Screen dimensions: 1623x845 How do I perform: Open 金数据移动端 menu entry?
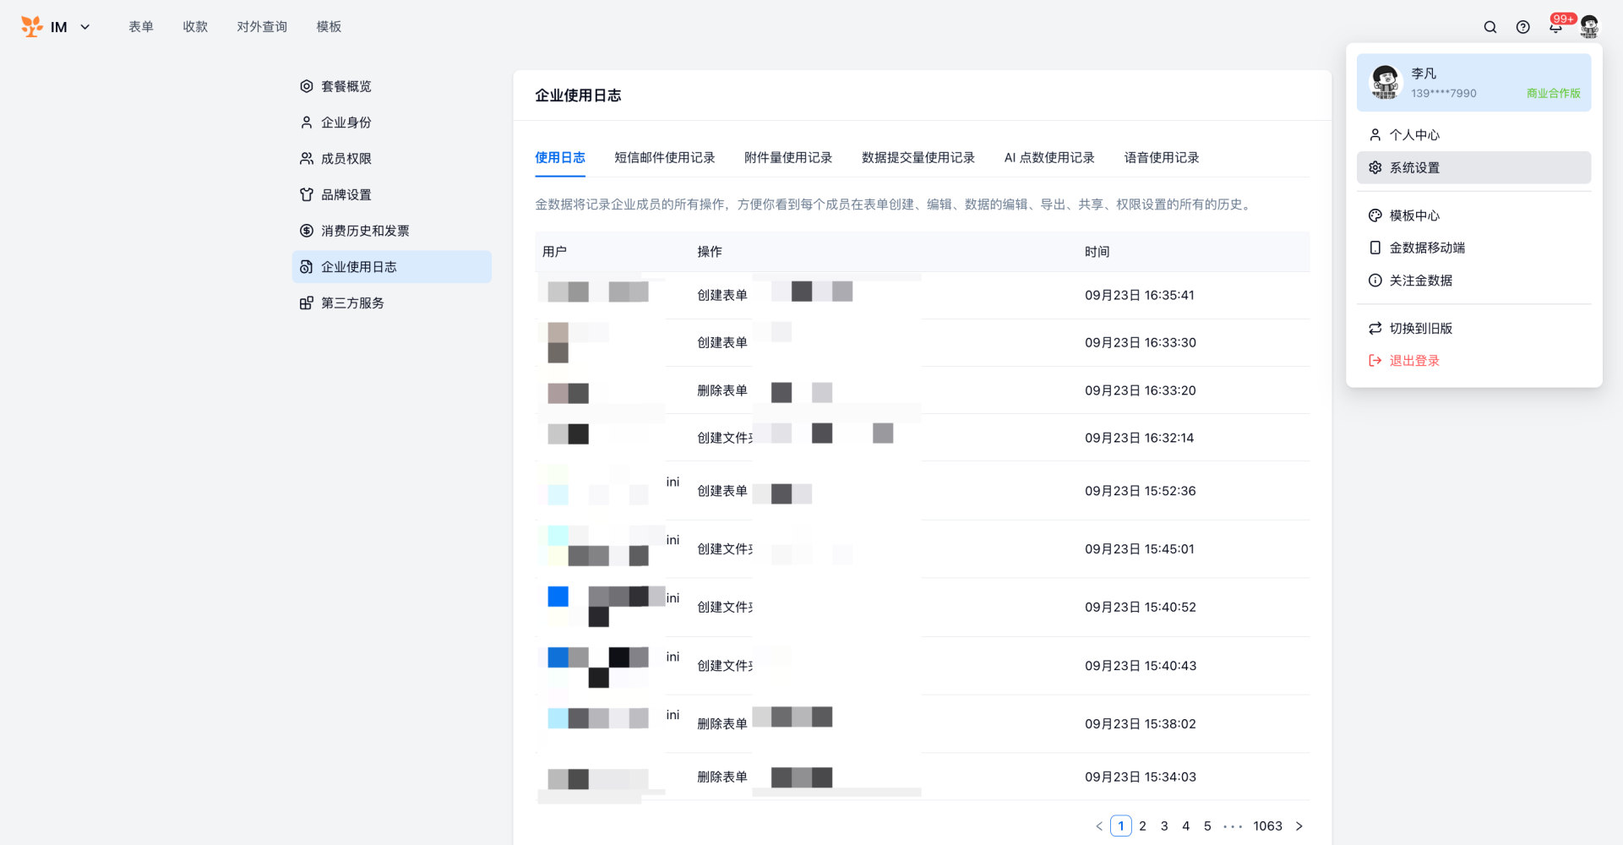pos(1426,248)
